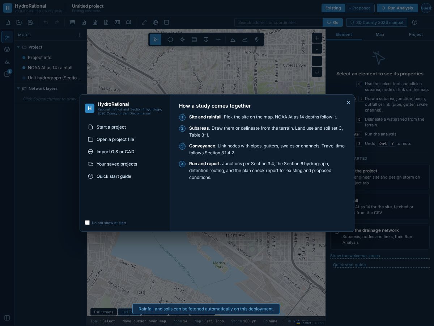Switch to + Proposed conditions toggle
434x326 pixels.
click(x=359, y=8)
